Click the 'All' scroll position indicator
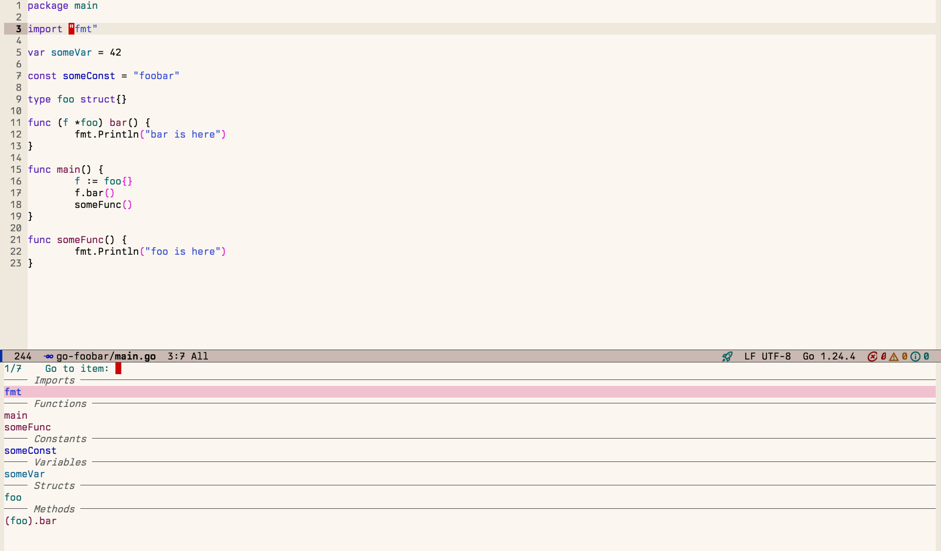The height and width of the screenshot is (551, 941). [200, 356]
